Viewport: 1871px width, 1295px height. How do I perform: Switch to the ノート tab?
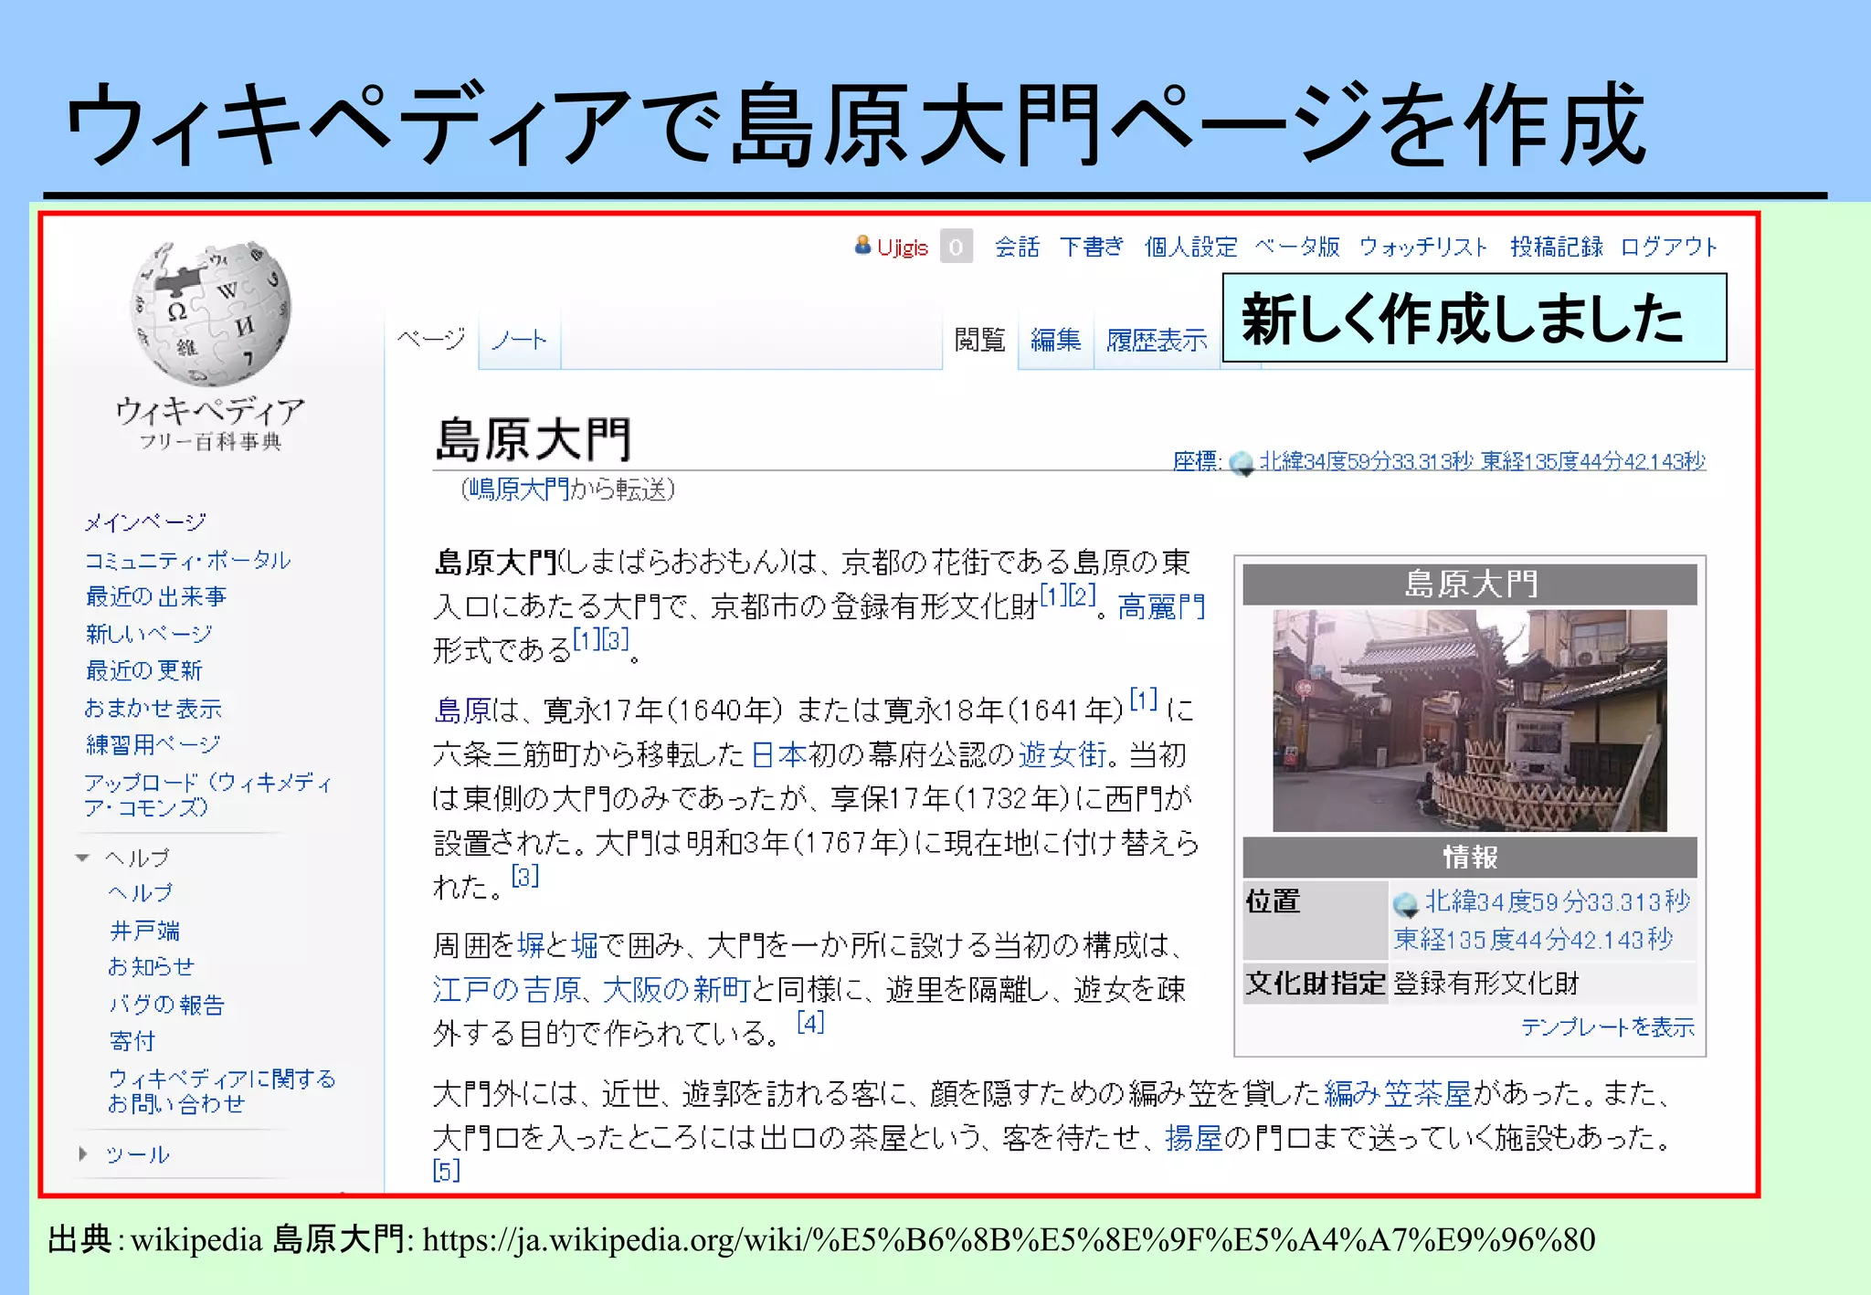519,340
